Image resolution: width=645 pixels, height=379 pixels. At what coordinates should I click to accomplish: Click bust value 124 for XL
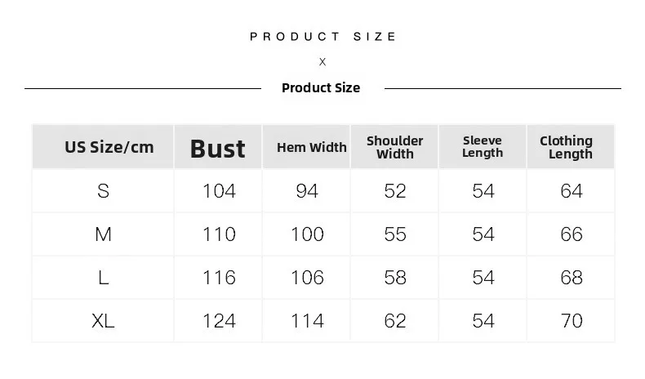click(219, 321)
